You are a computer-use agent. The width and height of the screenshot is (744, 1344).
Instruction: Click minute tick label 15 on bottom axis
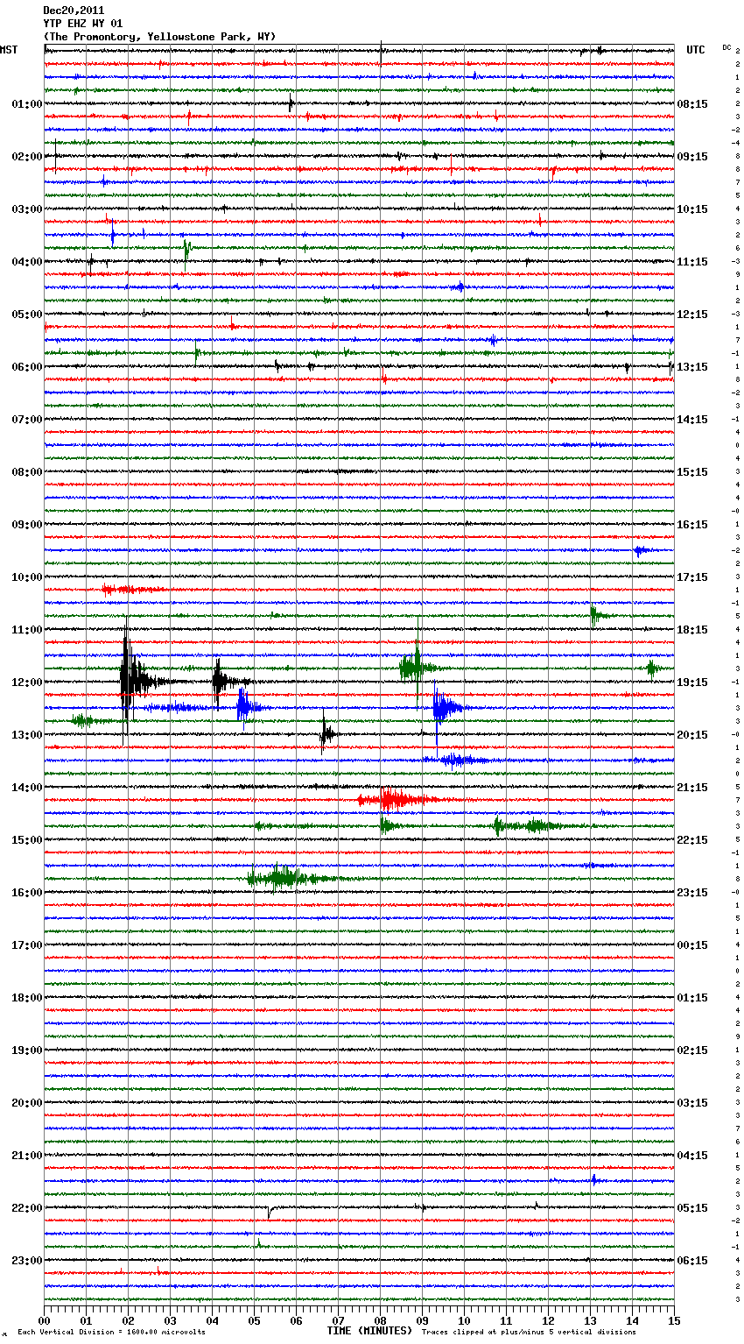pos(674,1320)
